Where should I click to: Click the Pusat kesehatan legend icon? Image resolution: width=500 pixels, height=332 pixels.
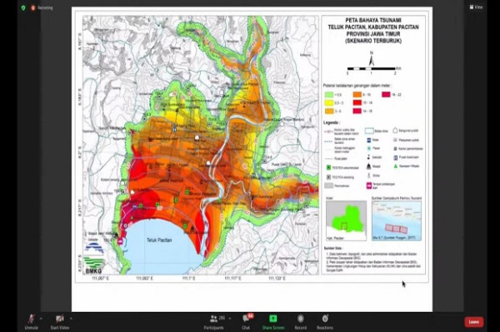click(x=395, y=157)
